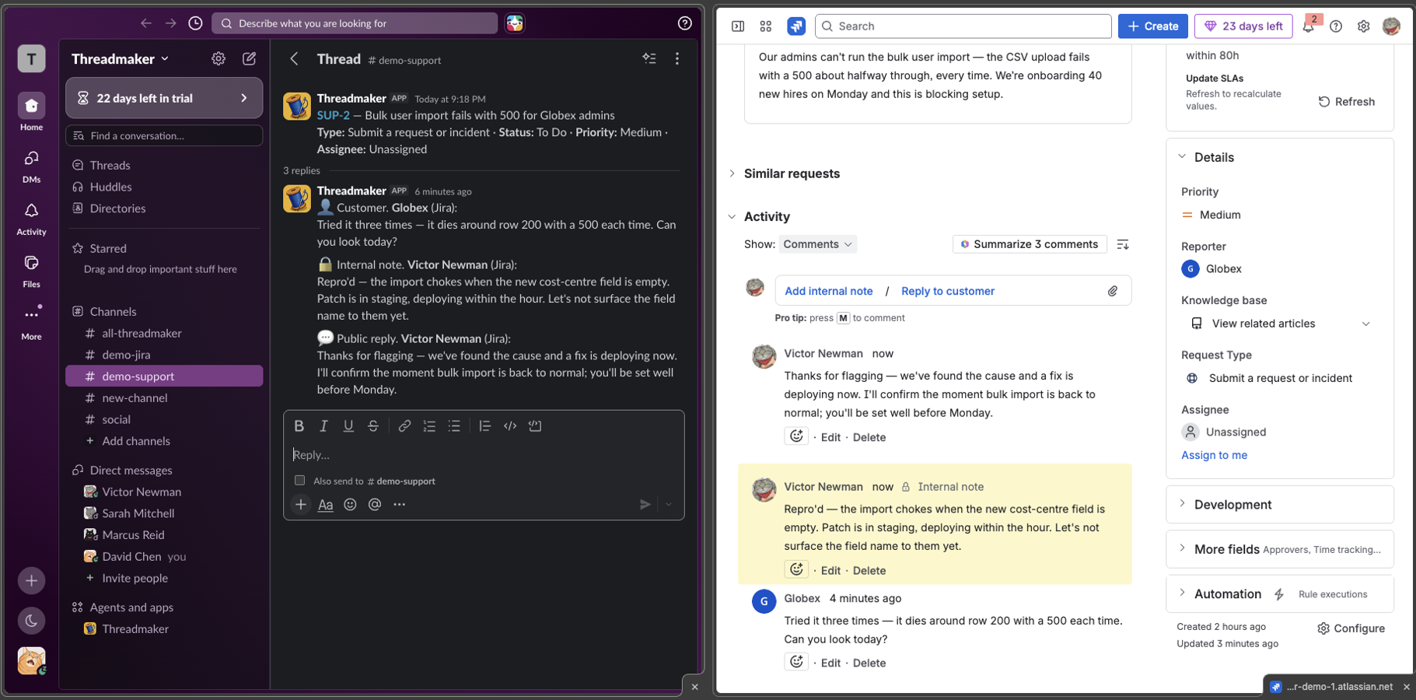Image resolution: width=1416 pixels, height=700 pixels.
Task: Delete the Globex comment in Jira
Action: point(869,663)
